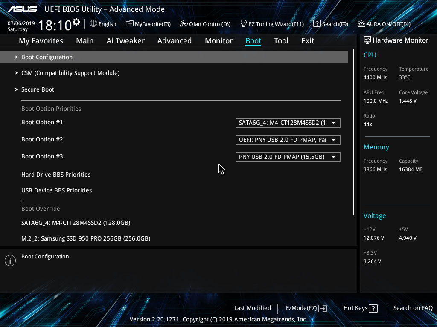Click the 44x ratio value
Screen dimensions: 437x327
pyautogui.click(x=367, y=124)
